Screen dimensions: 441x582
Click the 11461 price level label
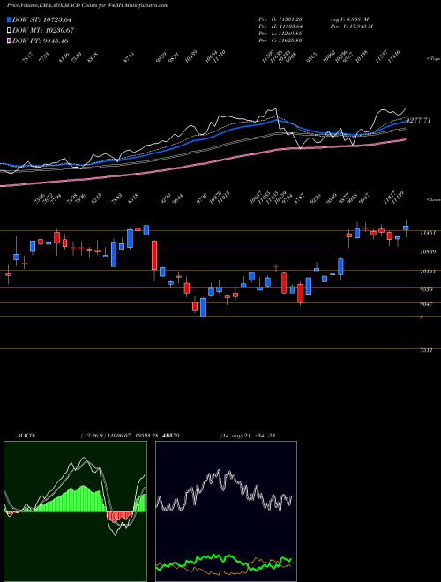pos(427,233)
